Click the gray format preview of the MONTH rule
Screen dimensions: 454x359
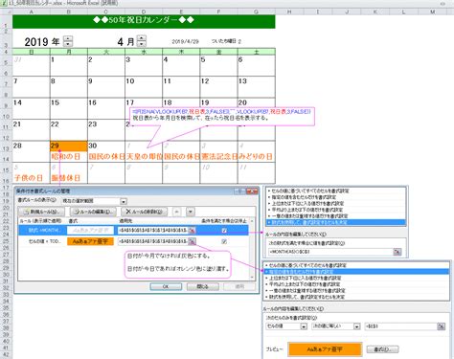coord(90,230)
